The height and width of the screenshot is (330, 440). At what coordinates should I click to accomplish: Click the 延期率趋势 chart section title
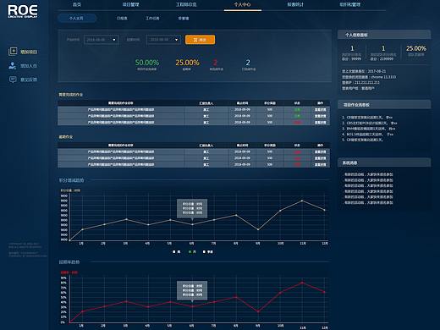69,262
